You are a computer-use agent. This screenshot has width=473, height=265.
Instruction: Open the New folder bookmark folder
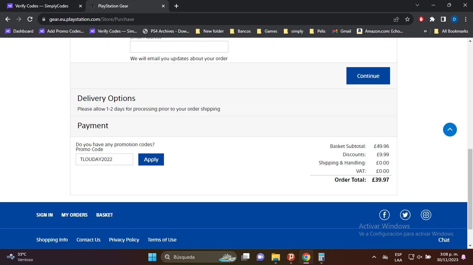(x=210, y=31)
